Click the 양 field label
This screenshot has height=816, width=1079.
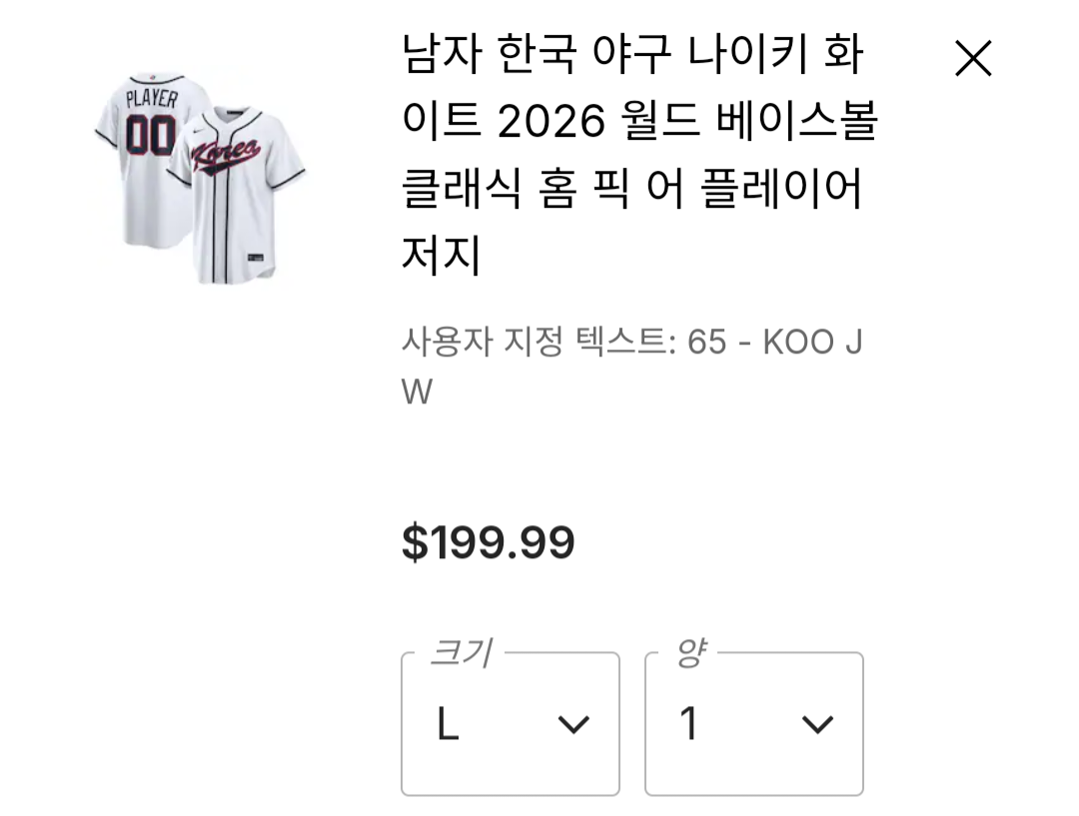(686, 654)
